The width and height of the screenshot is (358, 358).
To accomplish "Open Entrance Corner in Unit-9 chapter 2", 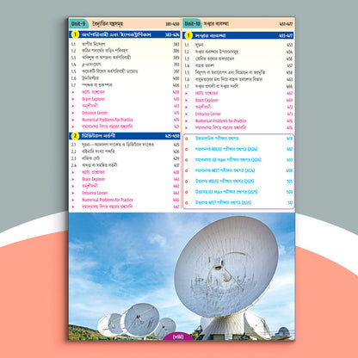I will [95, 193].
